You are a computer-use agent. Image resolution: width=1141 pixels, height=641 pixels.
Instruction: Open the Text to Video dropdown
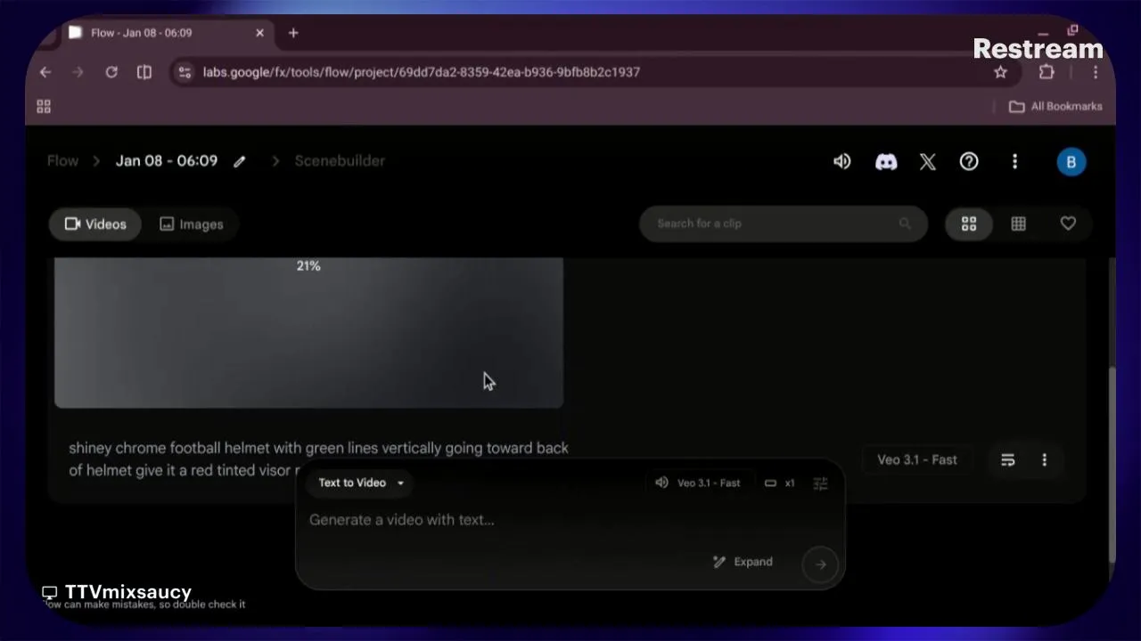[x=361, y=483]
